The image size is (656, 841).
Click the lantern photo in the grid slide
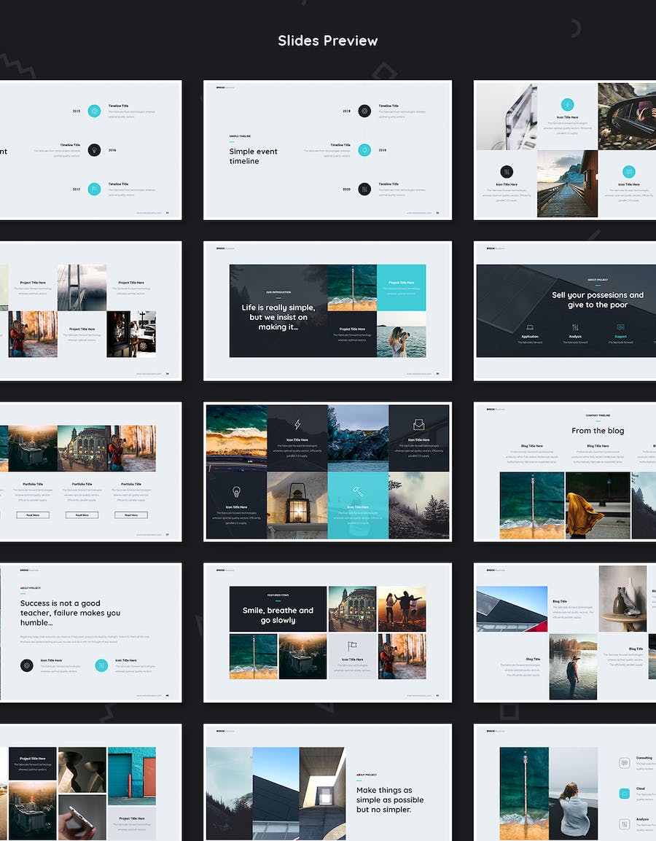pos(297,505)
